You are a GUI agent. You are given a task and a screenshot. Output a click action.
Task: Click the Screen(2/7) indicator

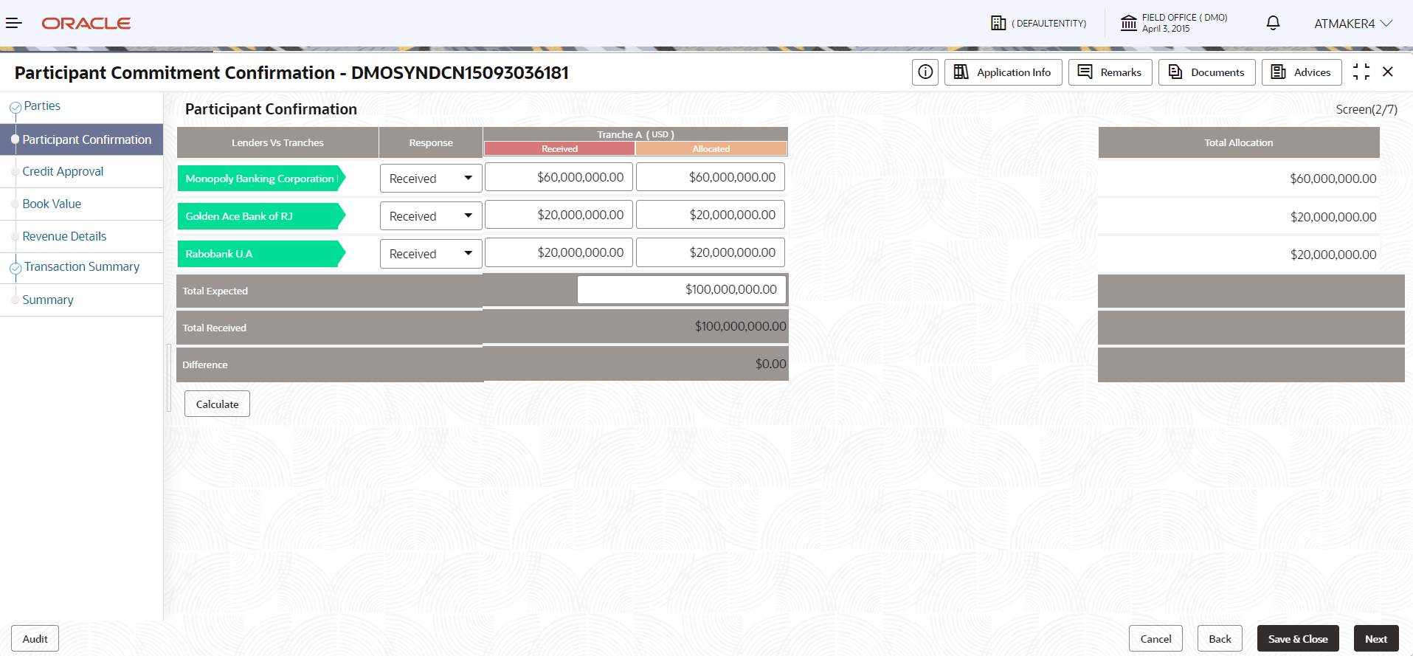pos(1367,109)
